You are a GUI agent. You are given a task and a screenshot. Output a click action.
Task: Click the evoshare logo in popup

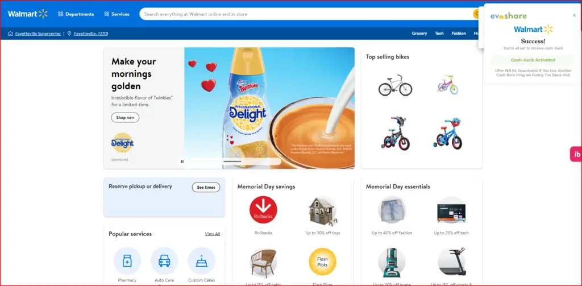pyautogui.click(x=509, y=16)
